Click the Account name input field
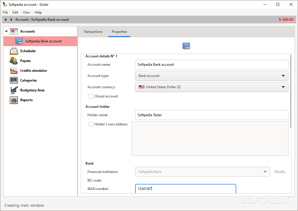The height and width of the screenshot is (211, 298). tap(212, 65)
